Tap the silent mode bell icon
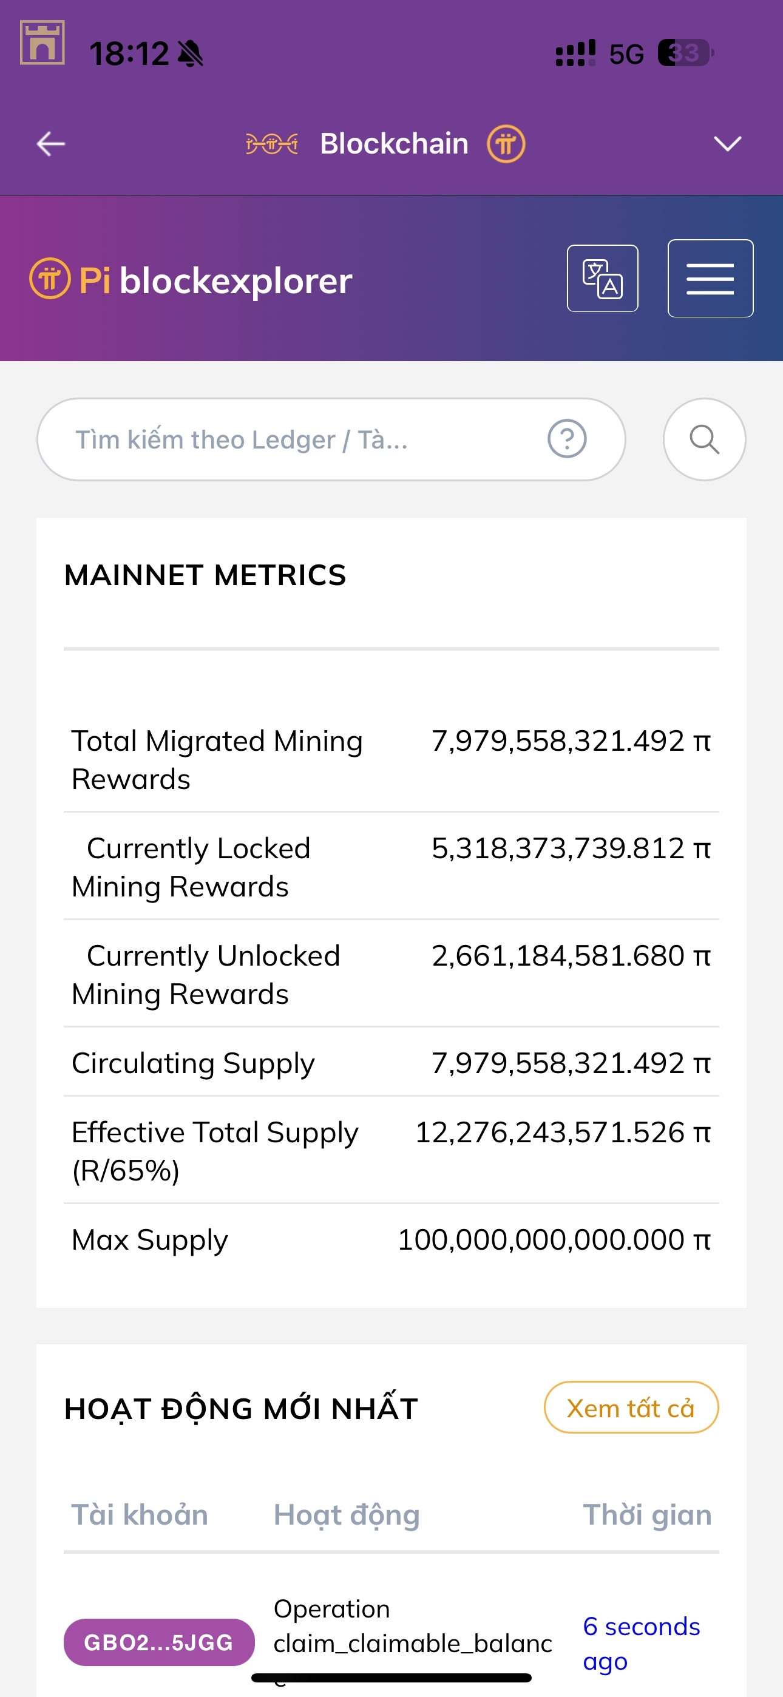 tap(191, 54)
